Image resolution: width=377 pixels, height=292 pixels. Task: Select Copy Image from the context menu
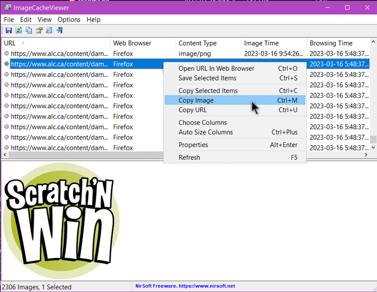(x=235, y=100)
